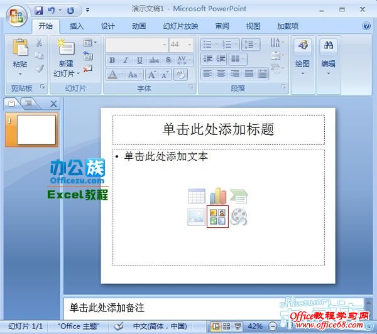This screenshot has width=377, height=334.
Task: Expand the 编辑 (Editing) dropdown
Action: (x=328, y=65)
